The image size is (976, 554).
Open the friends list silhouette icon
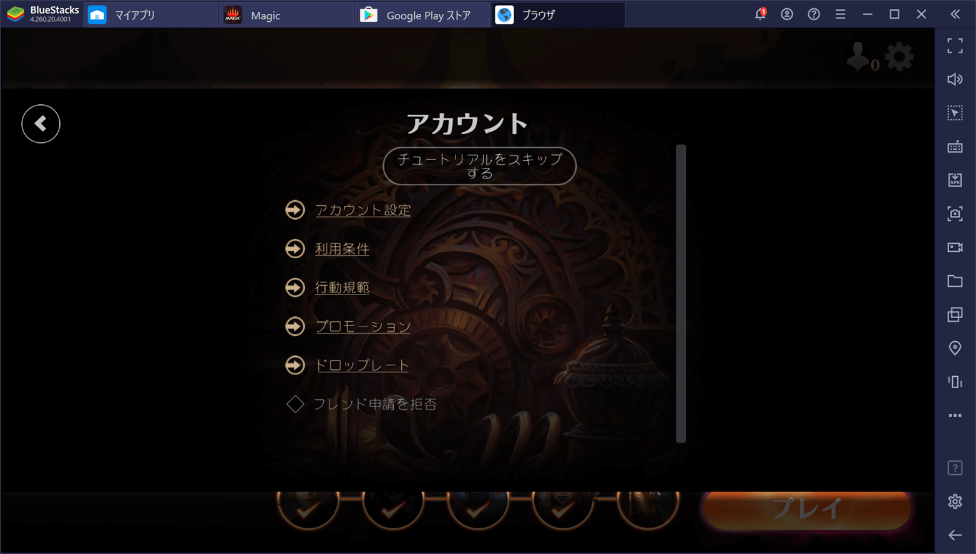[x=859, y=56]
